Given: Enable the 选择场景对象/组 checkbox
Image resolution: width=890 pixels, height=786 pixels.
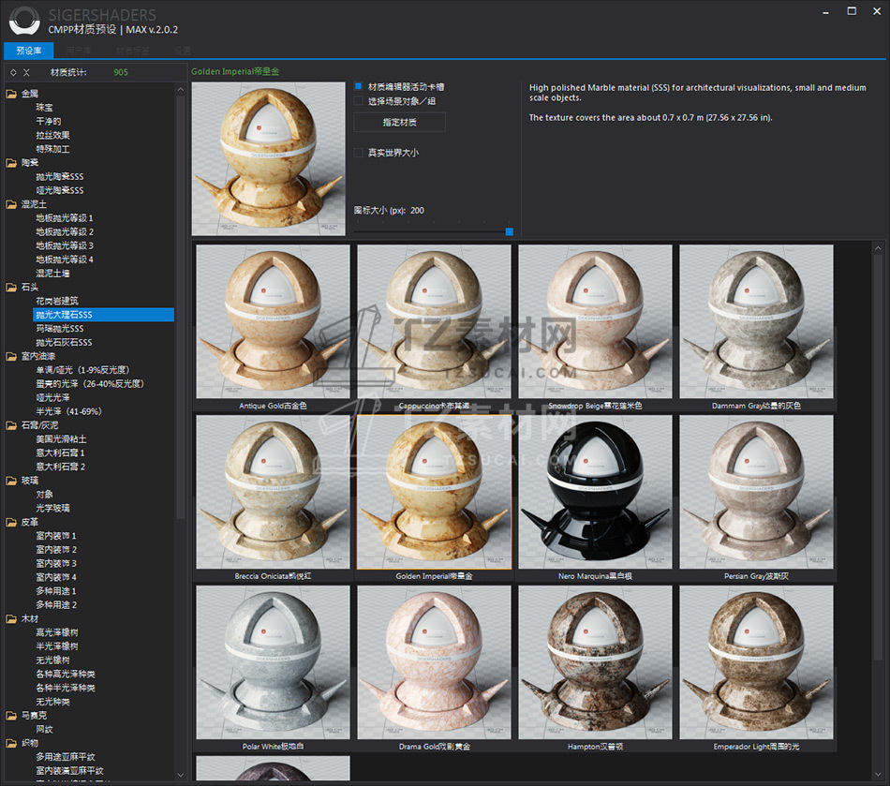Looking at the screenshot, I should pyautogui.click(x=358, y=101).
